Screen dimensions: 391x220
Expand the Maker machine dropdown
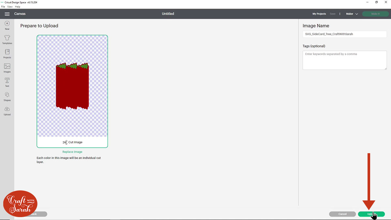click(352, 14)
